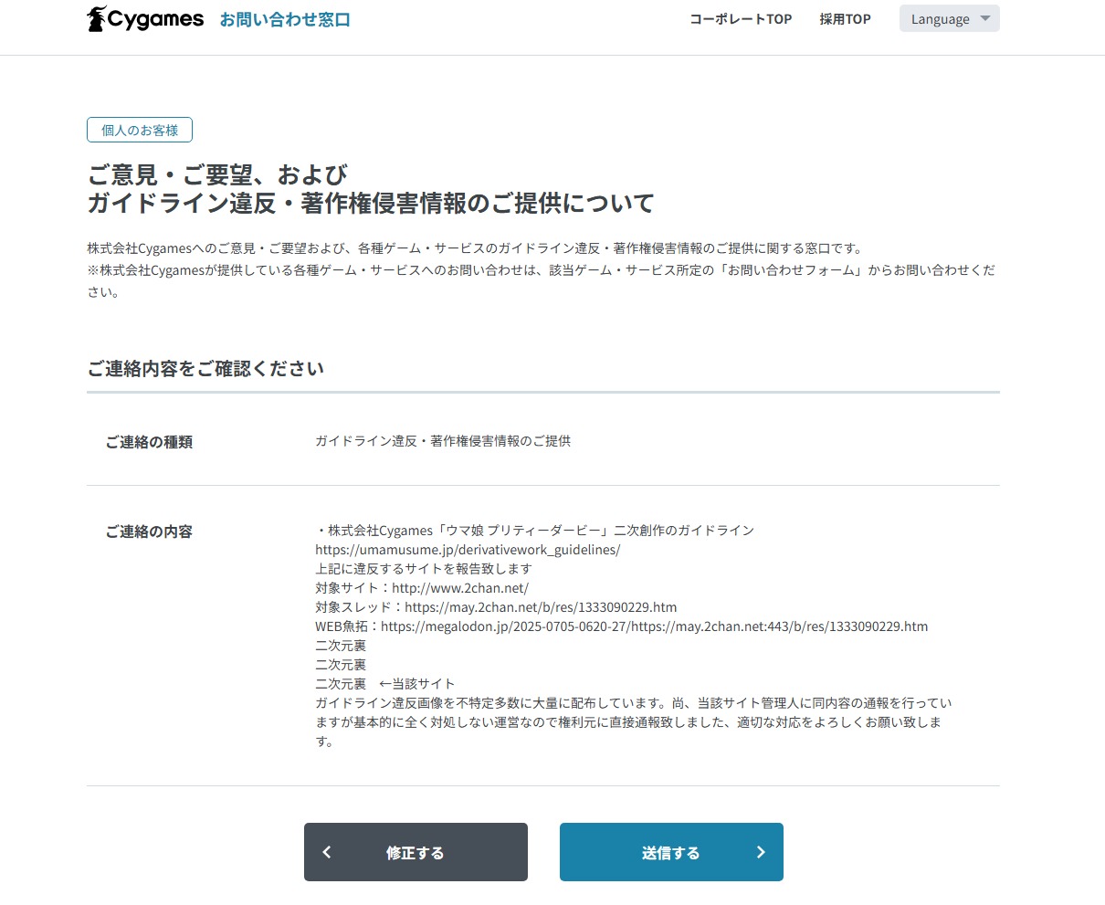Go to 採用TOP
This screenshot has width=1105, height=905.
tap(845, 19)
